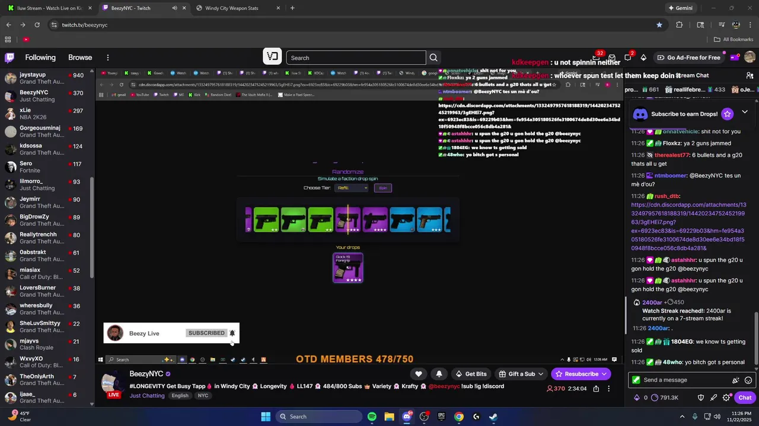Viewport: 759px width, 426px height.
Task: Focus the Twitch Search box
Action: [356, 57]
